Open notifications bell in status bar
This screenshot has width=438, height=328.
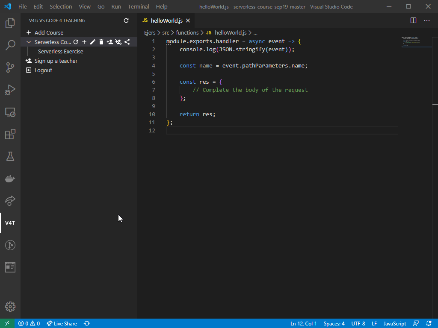pyautogui.click(x=429, y=324)
